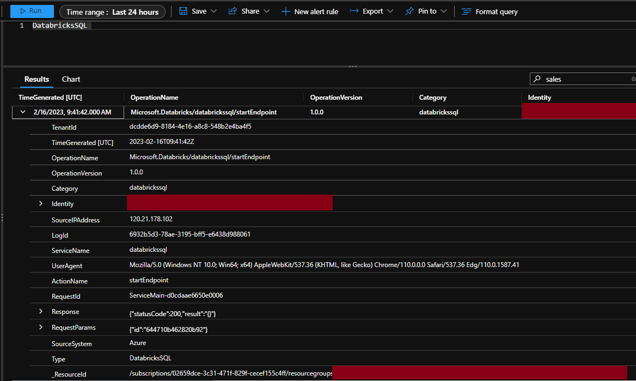
Task: Click the SourceSystem value Azure
Action: (138, 343)
